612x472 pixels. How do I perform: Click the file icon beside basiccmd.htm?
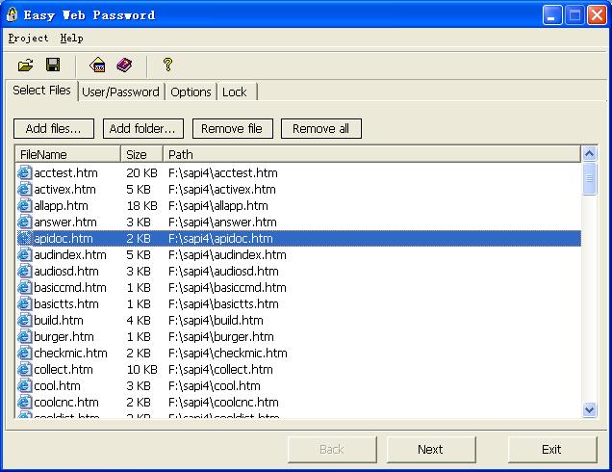click(x=24, y=288)
